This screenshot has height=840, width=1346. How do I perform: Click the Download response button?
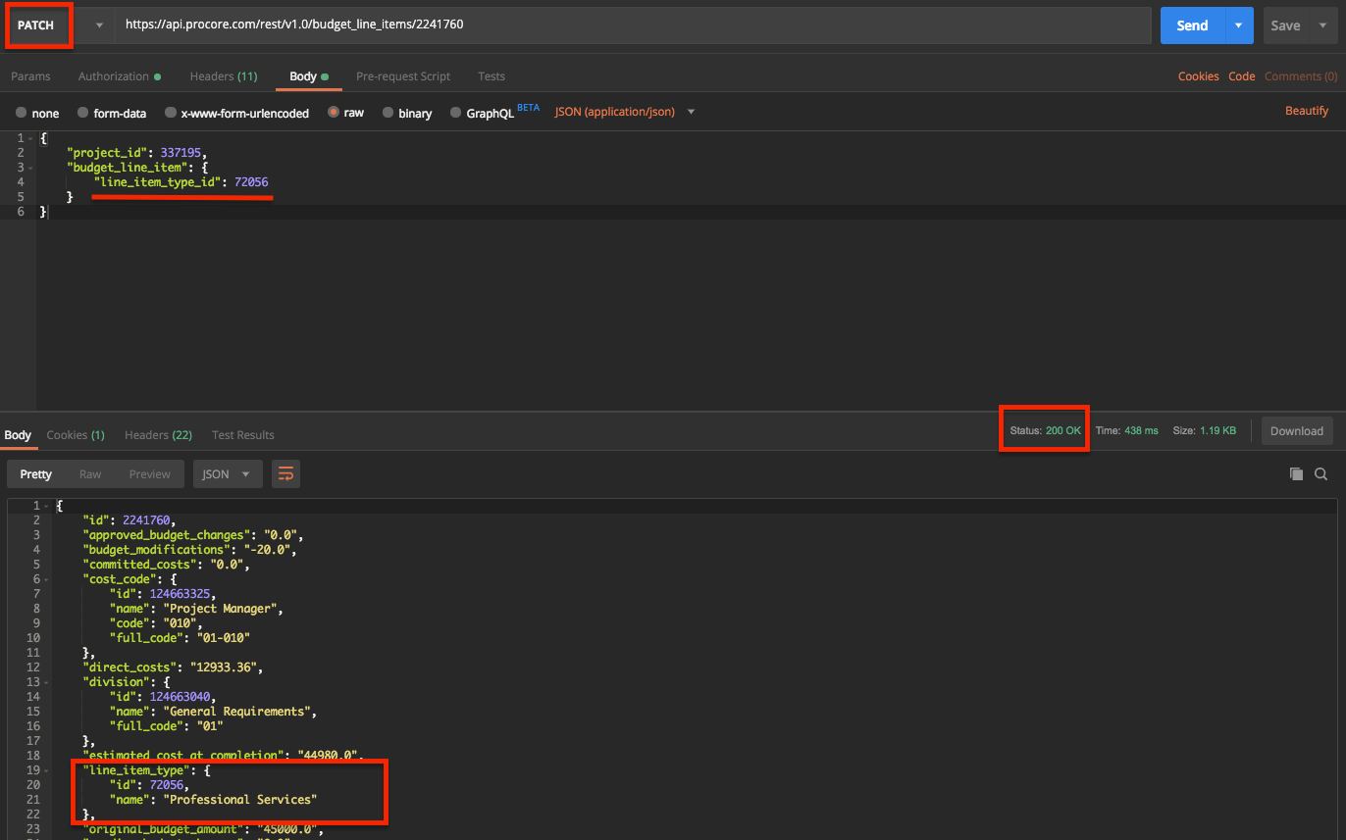pyautogui.click(x=1297, y=431)
